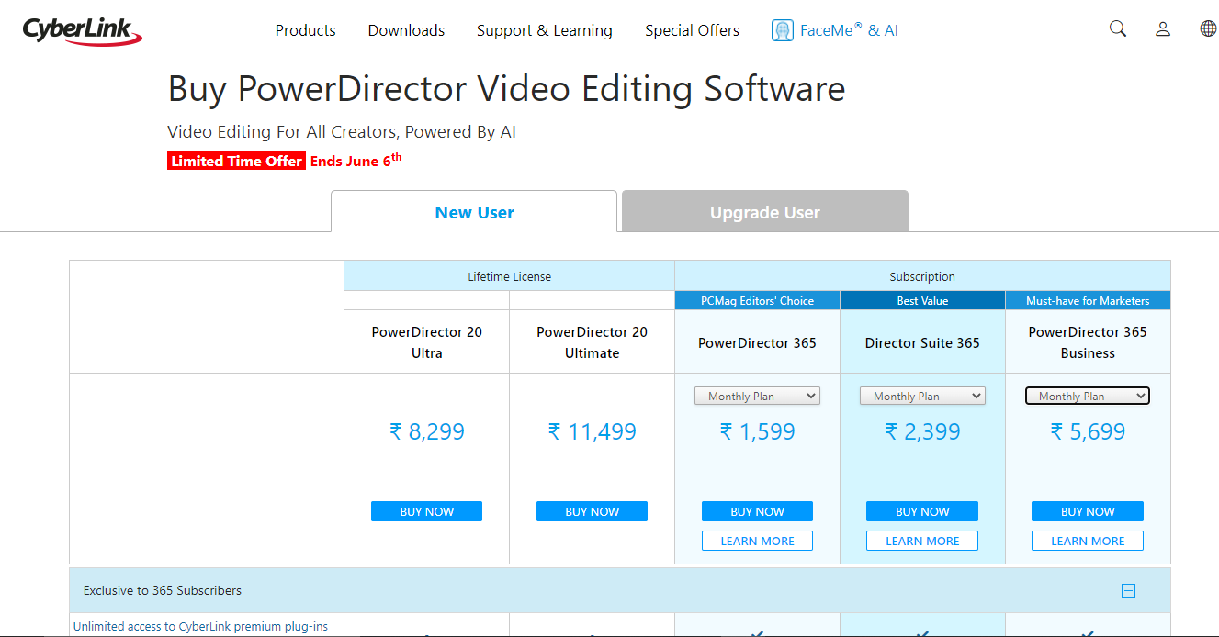This screenshot has height=637, width=1219.
Task: Click the Best Value label
Action: [922, 300]
